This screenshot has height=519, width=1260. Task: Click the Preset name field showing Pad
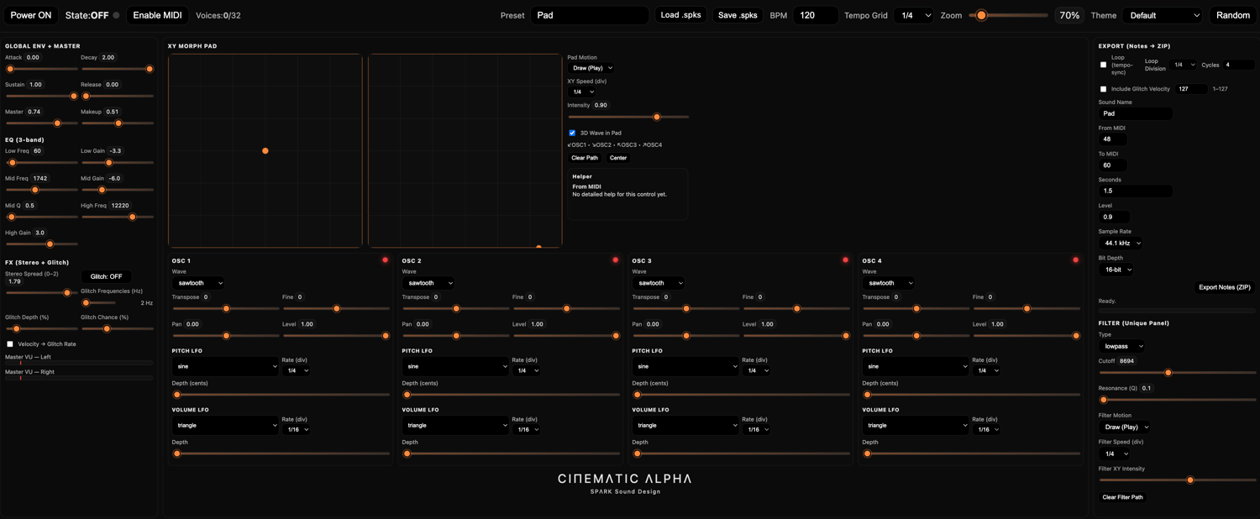(591, 15)
